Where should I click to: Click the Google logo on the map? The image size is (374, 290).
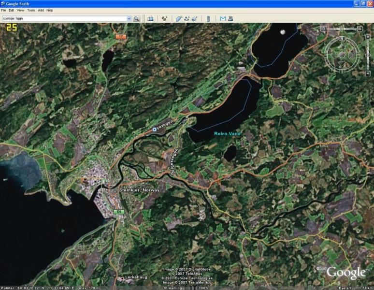[346, 273]
